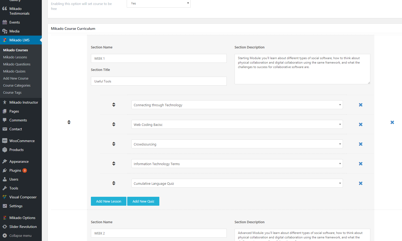Open the free course Yes dropdown
402x241 pixels.
[159, 3]
